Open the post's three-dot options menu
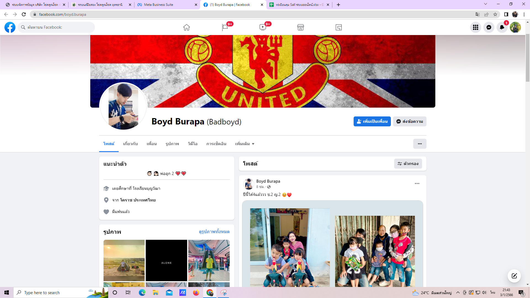The width and height of the screenshot is (530, 298). 417,183
